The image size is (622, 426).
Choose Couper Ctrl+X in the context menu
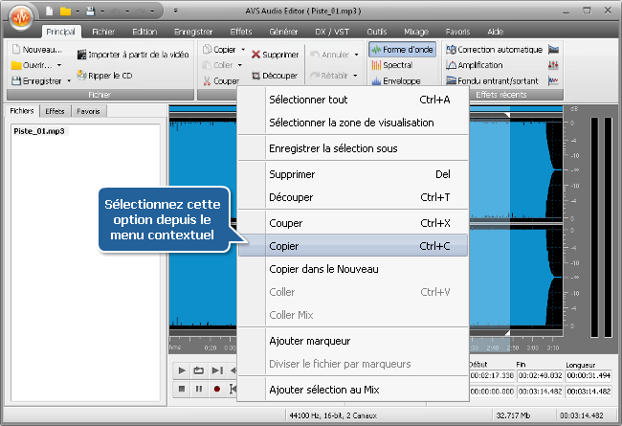[353, 223]
